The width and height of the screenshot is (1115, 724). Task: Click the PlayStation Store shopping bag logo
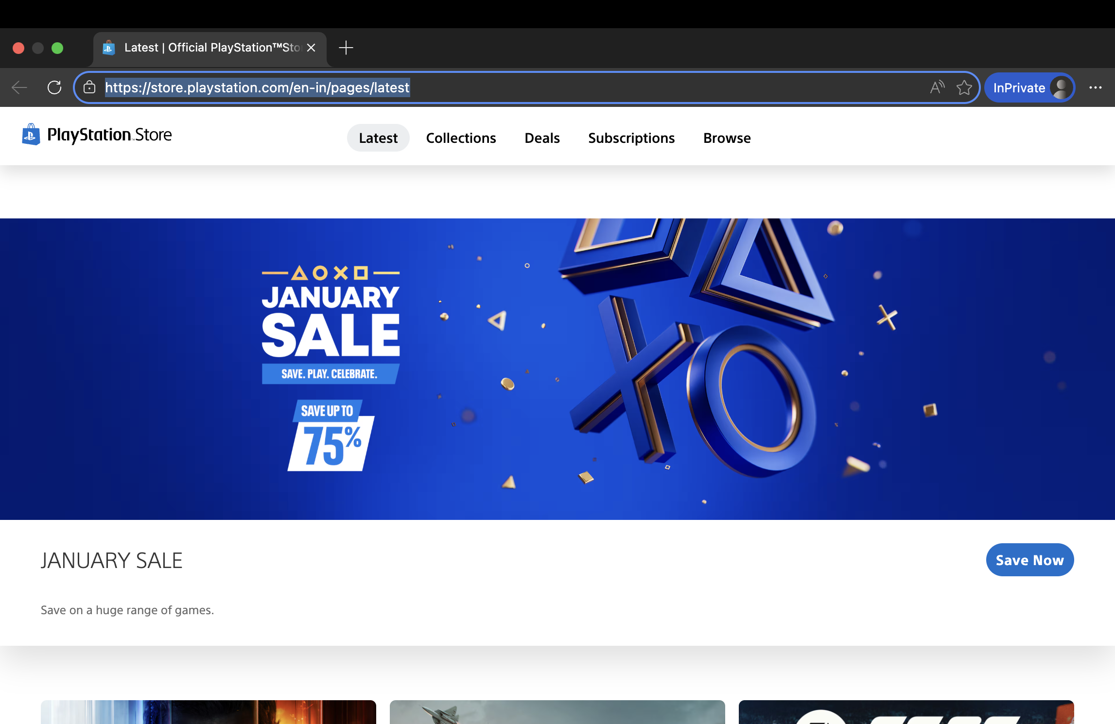31,135
